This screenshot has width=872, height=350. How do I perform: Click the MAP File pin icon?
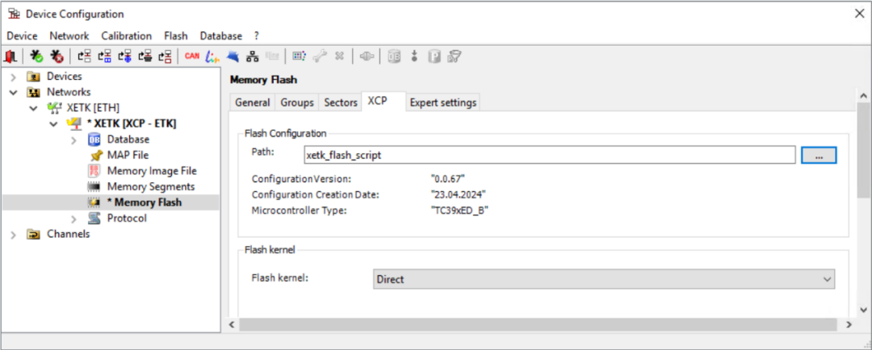click(95, 156)
